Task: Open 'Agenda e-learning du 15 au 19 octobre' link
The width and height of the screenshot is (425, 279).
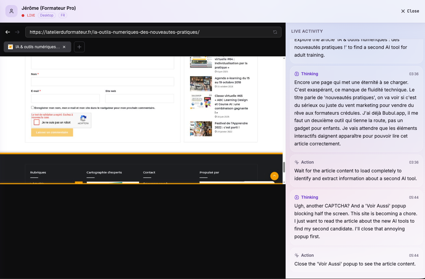Action: (x=232, y=80)
